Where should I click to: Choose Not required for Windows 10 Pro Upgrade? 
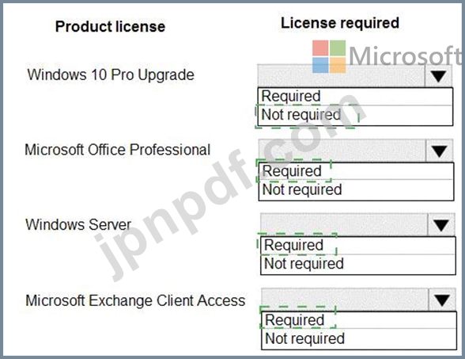pos(355,116)
